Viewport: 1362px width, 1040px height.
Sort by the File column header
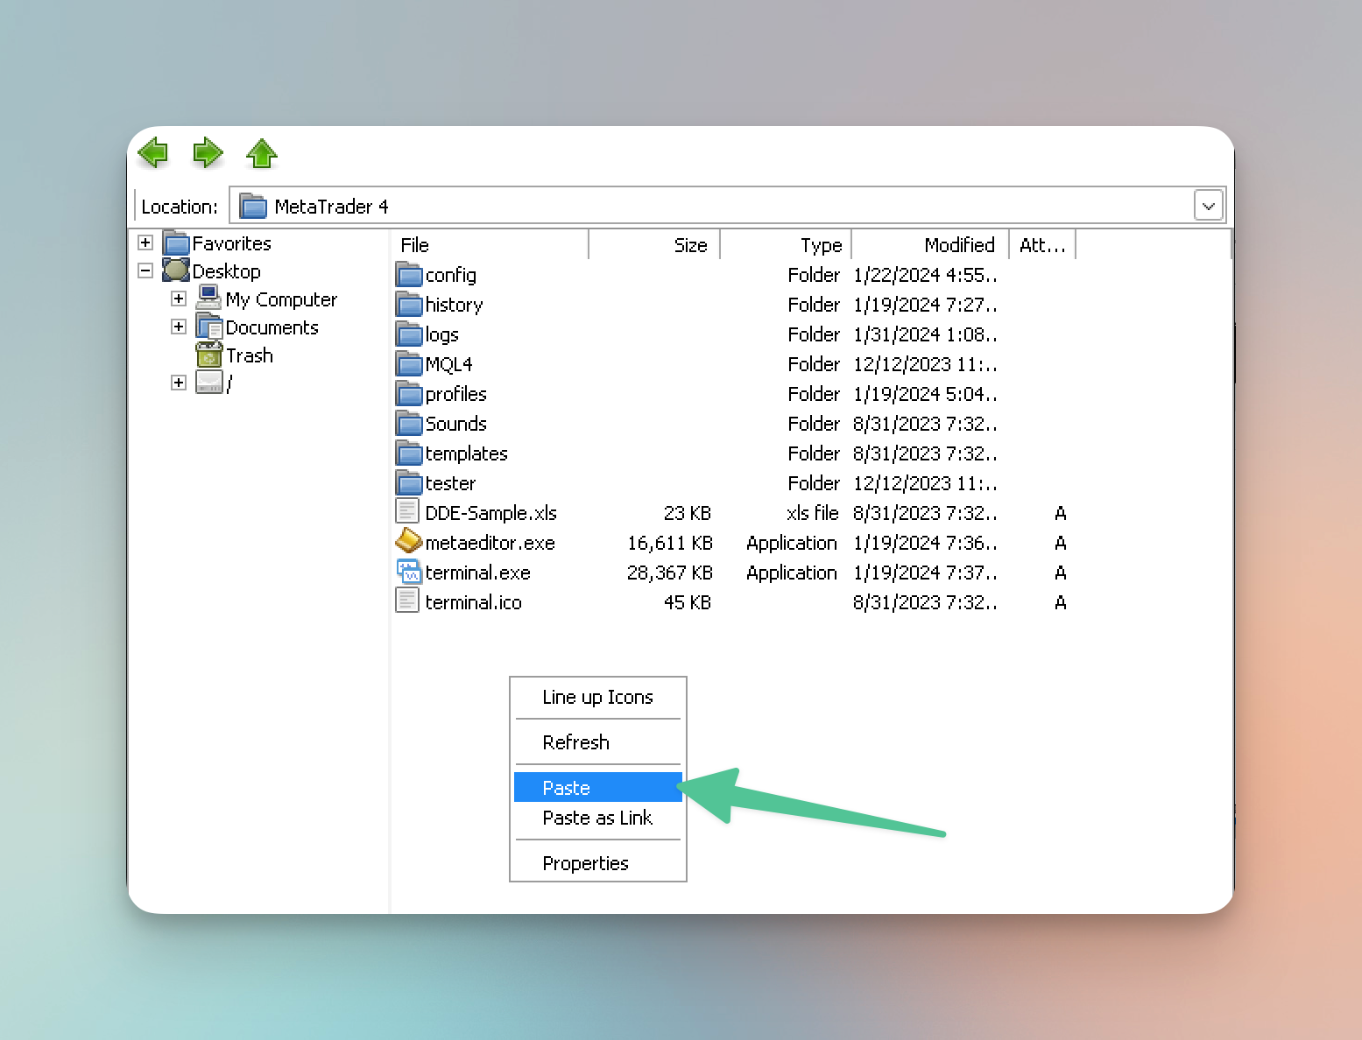(490, 245)
